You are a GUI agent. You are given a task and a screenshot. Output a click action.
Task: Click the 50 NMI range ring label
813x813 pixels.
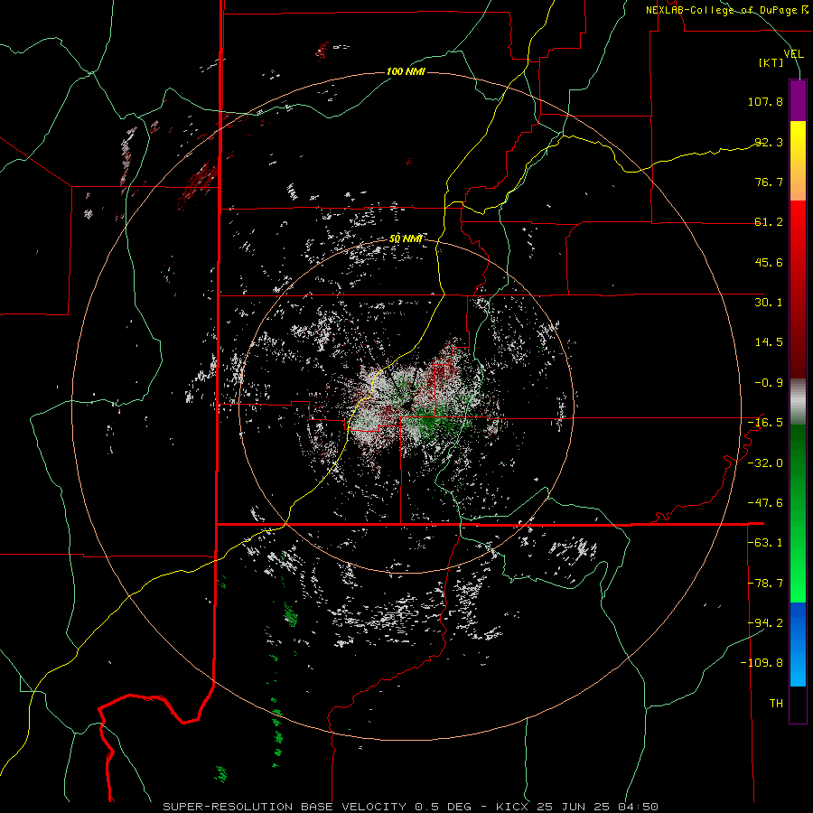(x=406, y=239)
